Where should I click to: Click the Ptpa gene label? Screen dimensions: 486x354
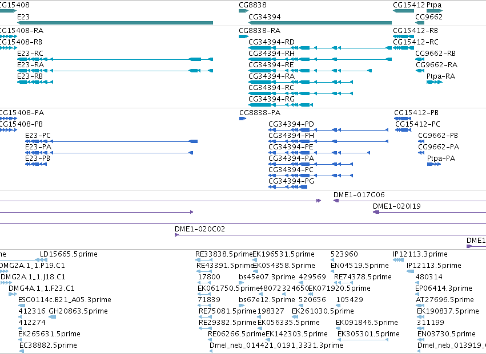pos(434,5)
